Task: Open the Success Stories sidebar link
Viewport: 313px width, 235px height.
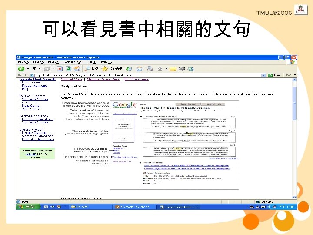Action: click(35, 99)
